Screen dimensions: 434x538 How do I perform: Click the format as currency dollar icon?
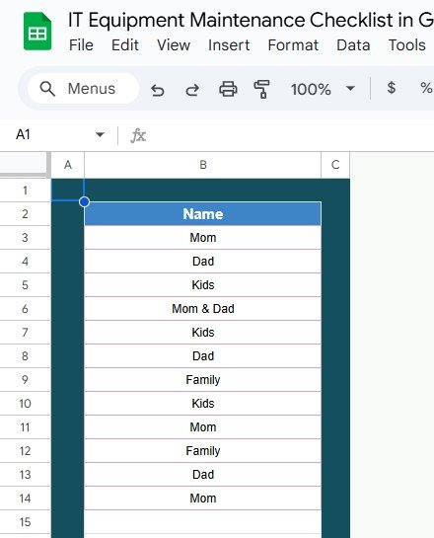(392, 88)
